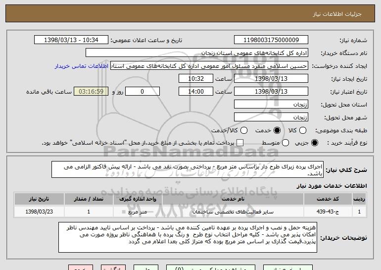This screenshot has height=270, width=381.
Task: Click the کد خدمت column header
Action: click(x=328, y=199)
